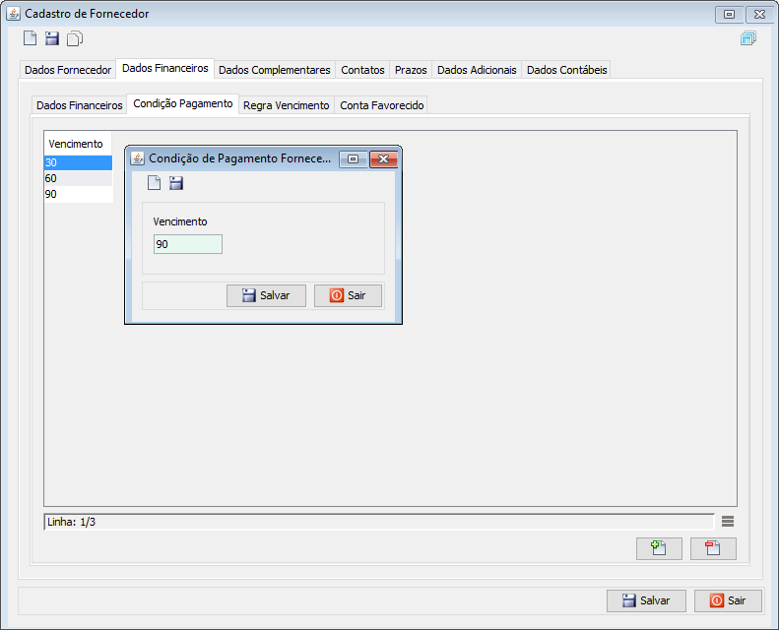
Task: Click the Save floppy icon in the payment dialog
Action: point(176,182)
